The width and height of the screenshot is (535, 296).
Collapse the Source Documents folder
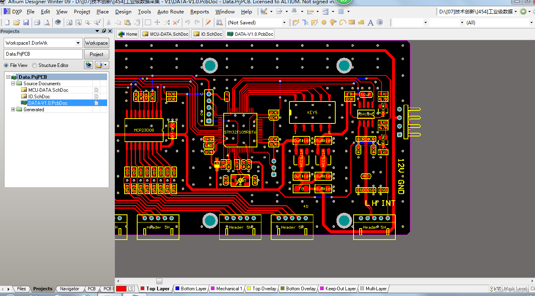(13, 83)
